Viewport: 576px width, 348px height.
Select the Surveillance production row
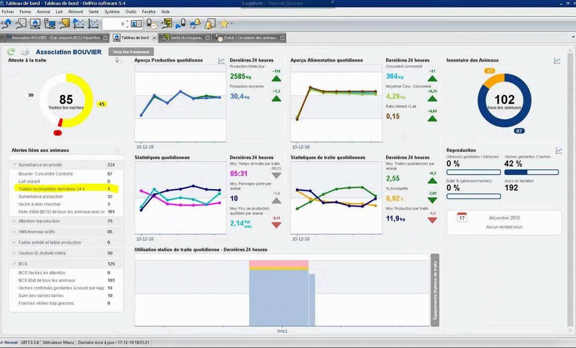point(66,197)
